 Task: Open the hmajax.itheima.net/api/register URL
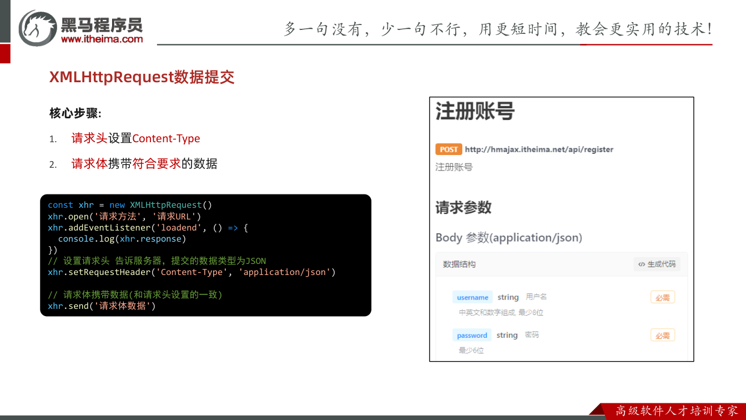pyautogui.click(x=539, y=149)
